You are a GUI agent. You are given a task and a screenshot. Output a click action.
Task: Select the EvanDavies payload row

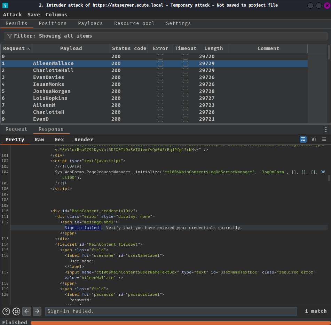pyautogui.click(x=154, y=78)
